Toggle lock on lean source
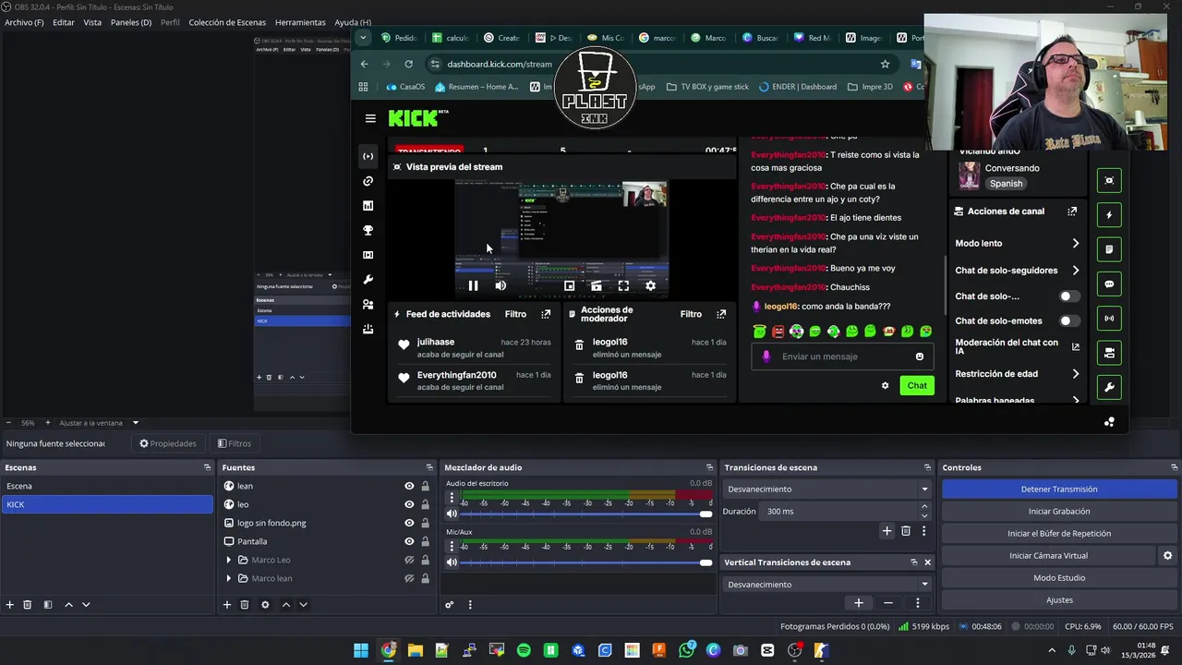Image resolution: width=1182 pixels, height=665 pixels. (425, 486)
